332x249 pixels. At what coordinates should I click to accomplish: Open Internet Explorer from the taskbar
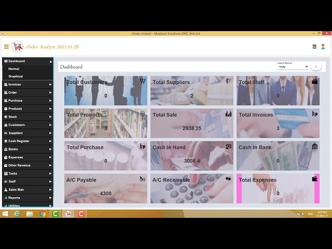(x=17, y=214)
